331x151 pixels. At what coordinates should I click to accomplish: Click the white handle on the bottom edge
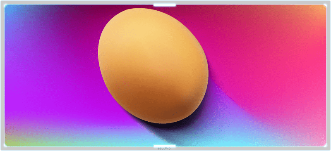(165, 146)
